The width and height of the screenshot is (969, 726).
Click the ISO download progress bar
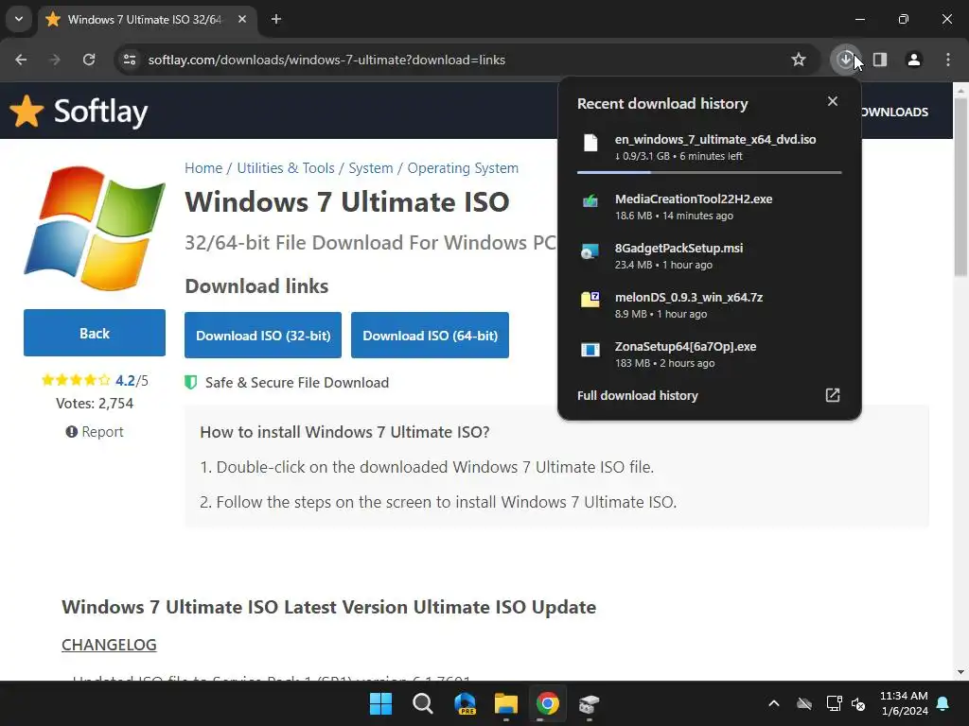(x=710, y=172)
